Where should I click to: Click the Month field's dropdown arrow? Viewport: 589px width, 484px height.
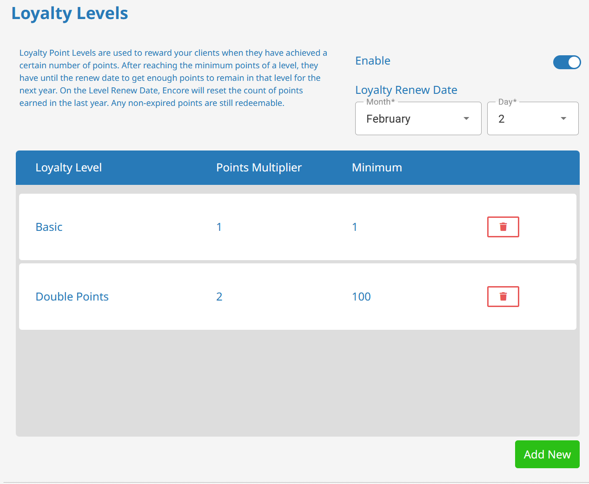466,119
